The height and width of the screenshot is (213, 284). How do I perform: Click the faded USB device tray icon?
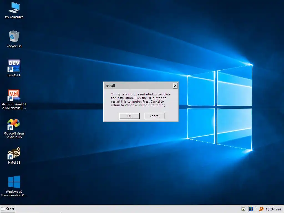256,209
